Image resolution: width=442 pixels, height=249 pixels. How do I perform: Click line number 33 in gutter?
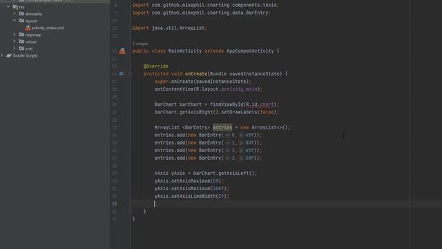pos(115,203)
